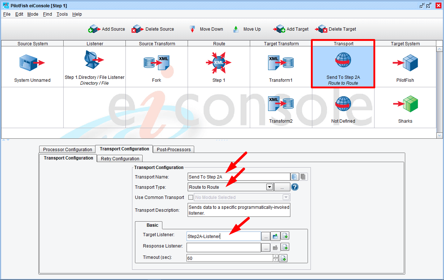
Task: Open the Help menu
Action: [x=77, y=14]
